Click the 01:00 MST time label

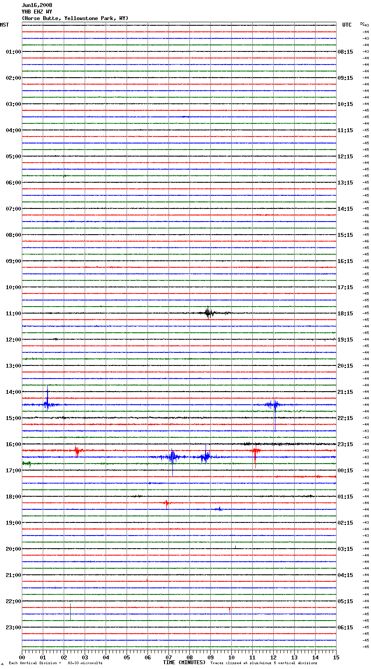[x=14, y=52]
